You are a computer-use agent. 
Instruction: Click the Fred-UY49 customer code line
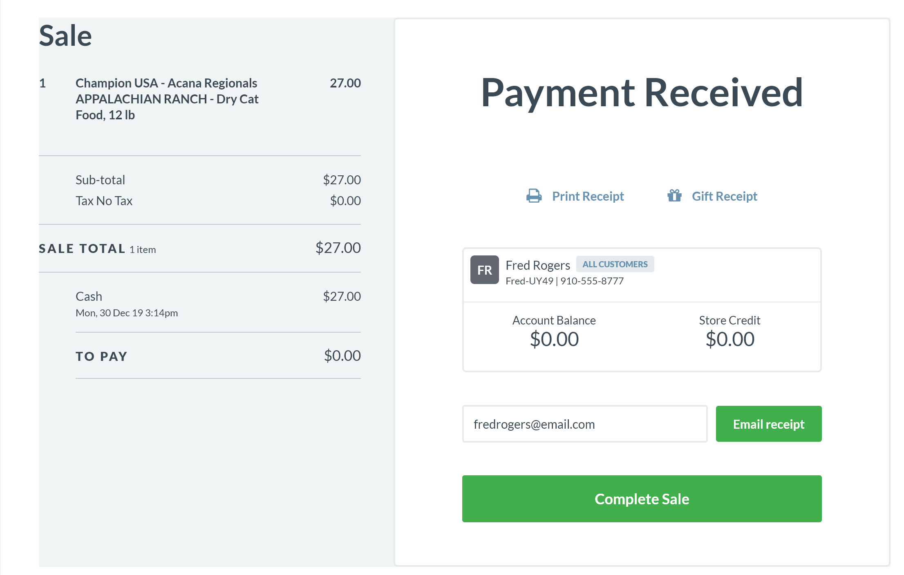pyautogui.click(x=564, y=281)
